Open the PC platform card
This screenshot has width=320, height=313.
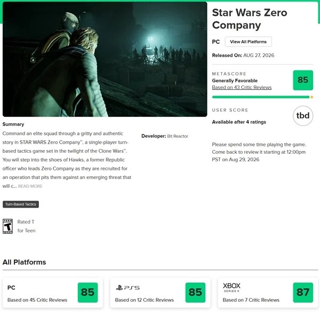[x=53, y=293]
